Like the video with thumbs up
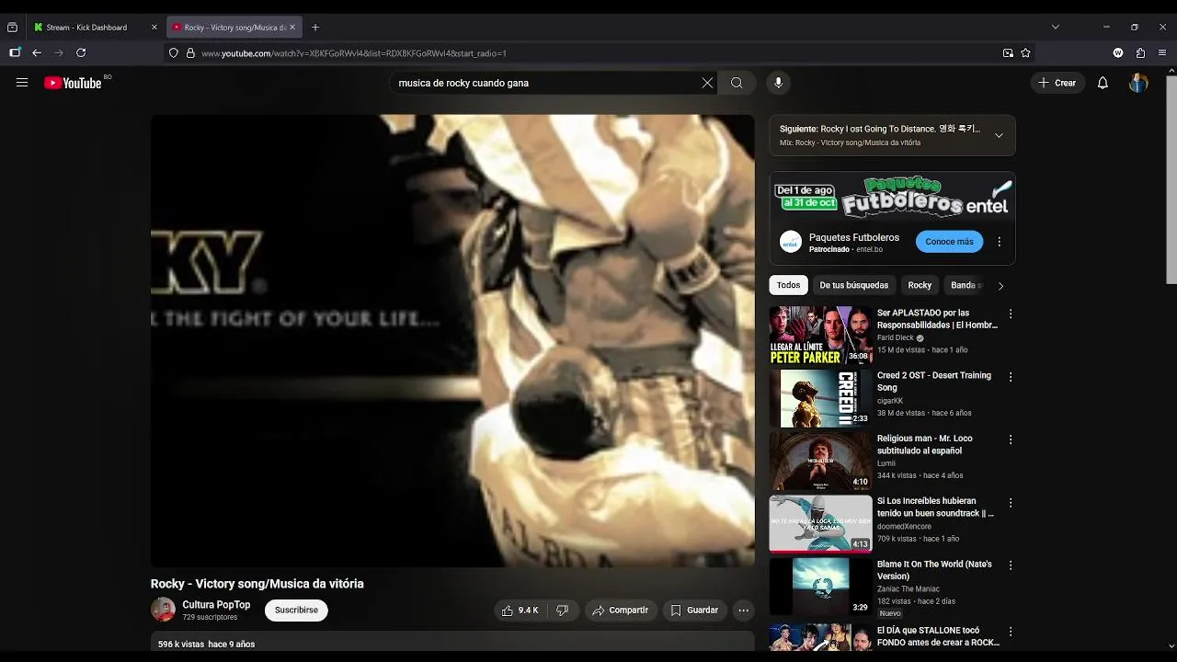The width and height of the screenshot is (1177, 662). click(520, 611)
